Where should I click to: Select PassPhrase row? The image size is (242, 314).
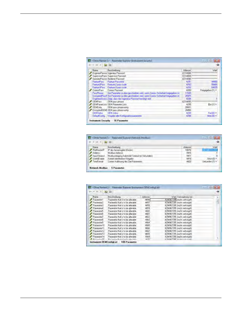coord(153,93)
